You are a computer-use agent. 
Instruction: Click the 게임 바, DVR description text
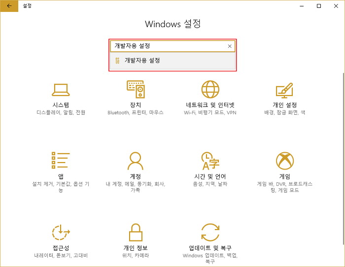(x=285, y=187)
